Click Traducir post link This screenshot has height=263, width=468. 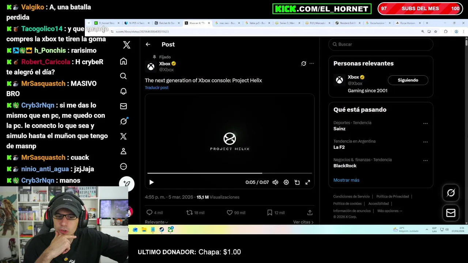pyautogui.click(x=156, y=88)
